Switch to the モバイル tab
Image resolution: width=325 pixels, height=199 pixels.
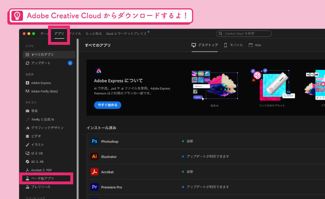pos(233,45)
